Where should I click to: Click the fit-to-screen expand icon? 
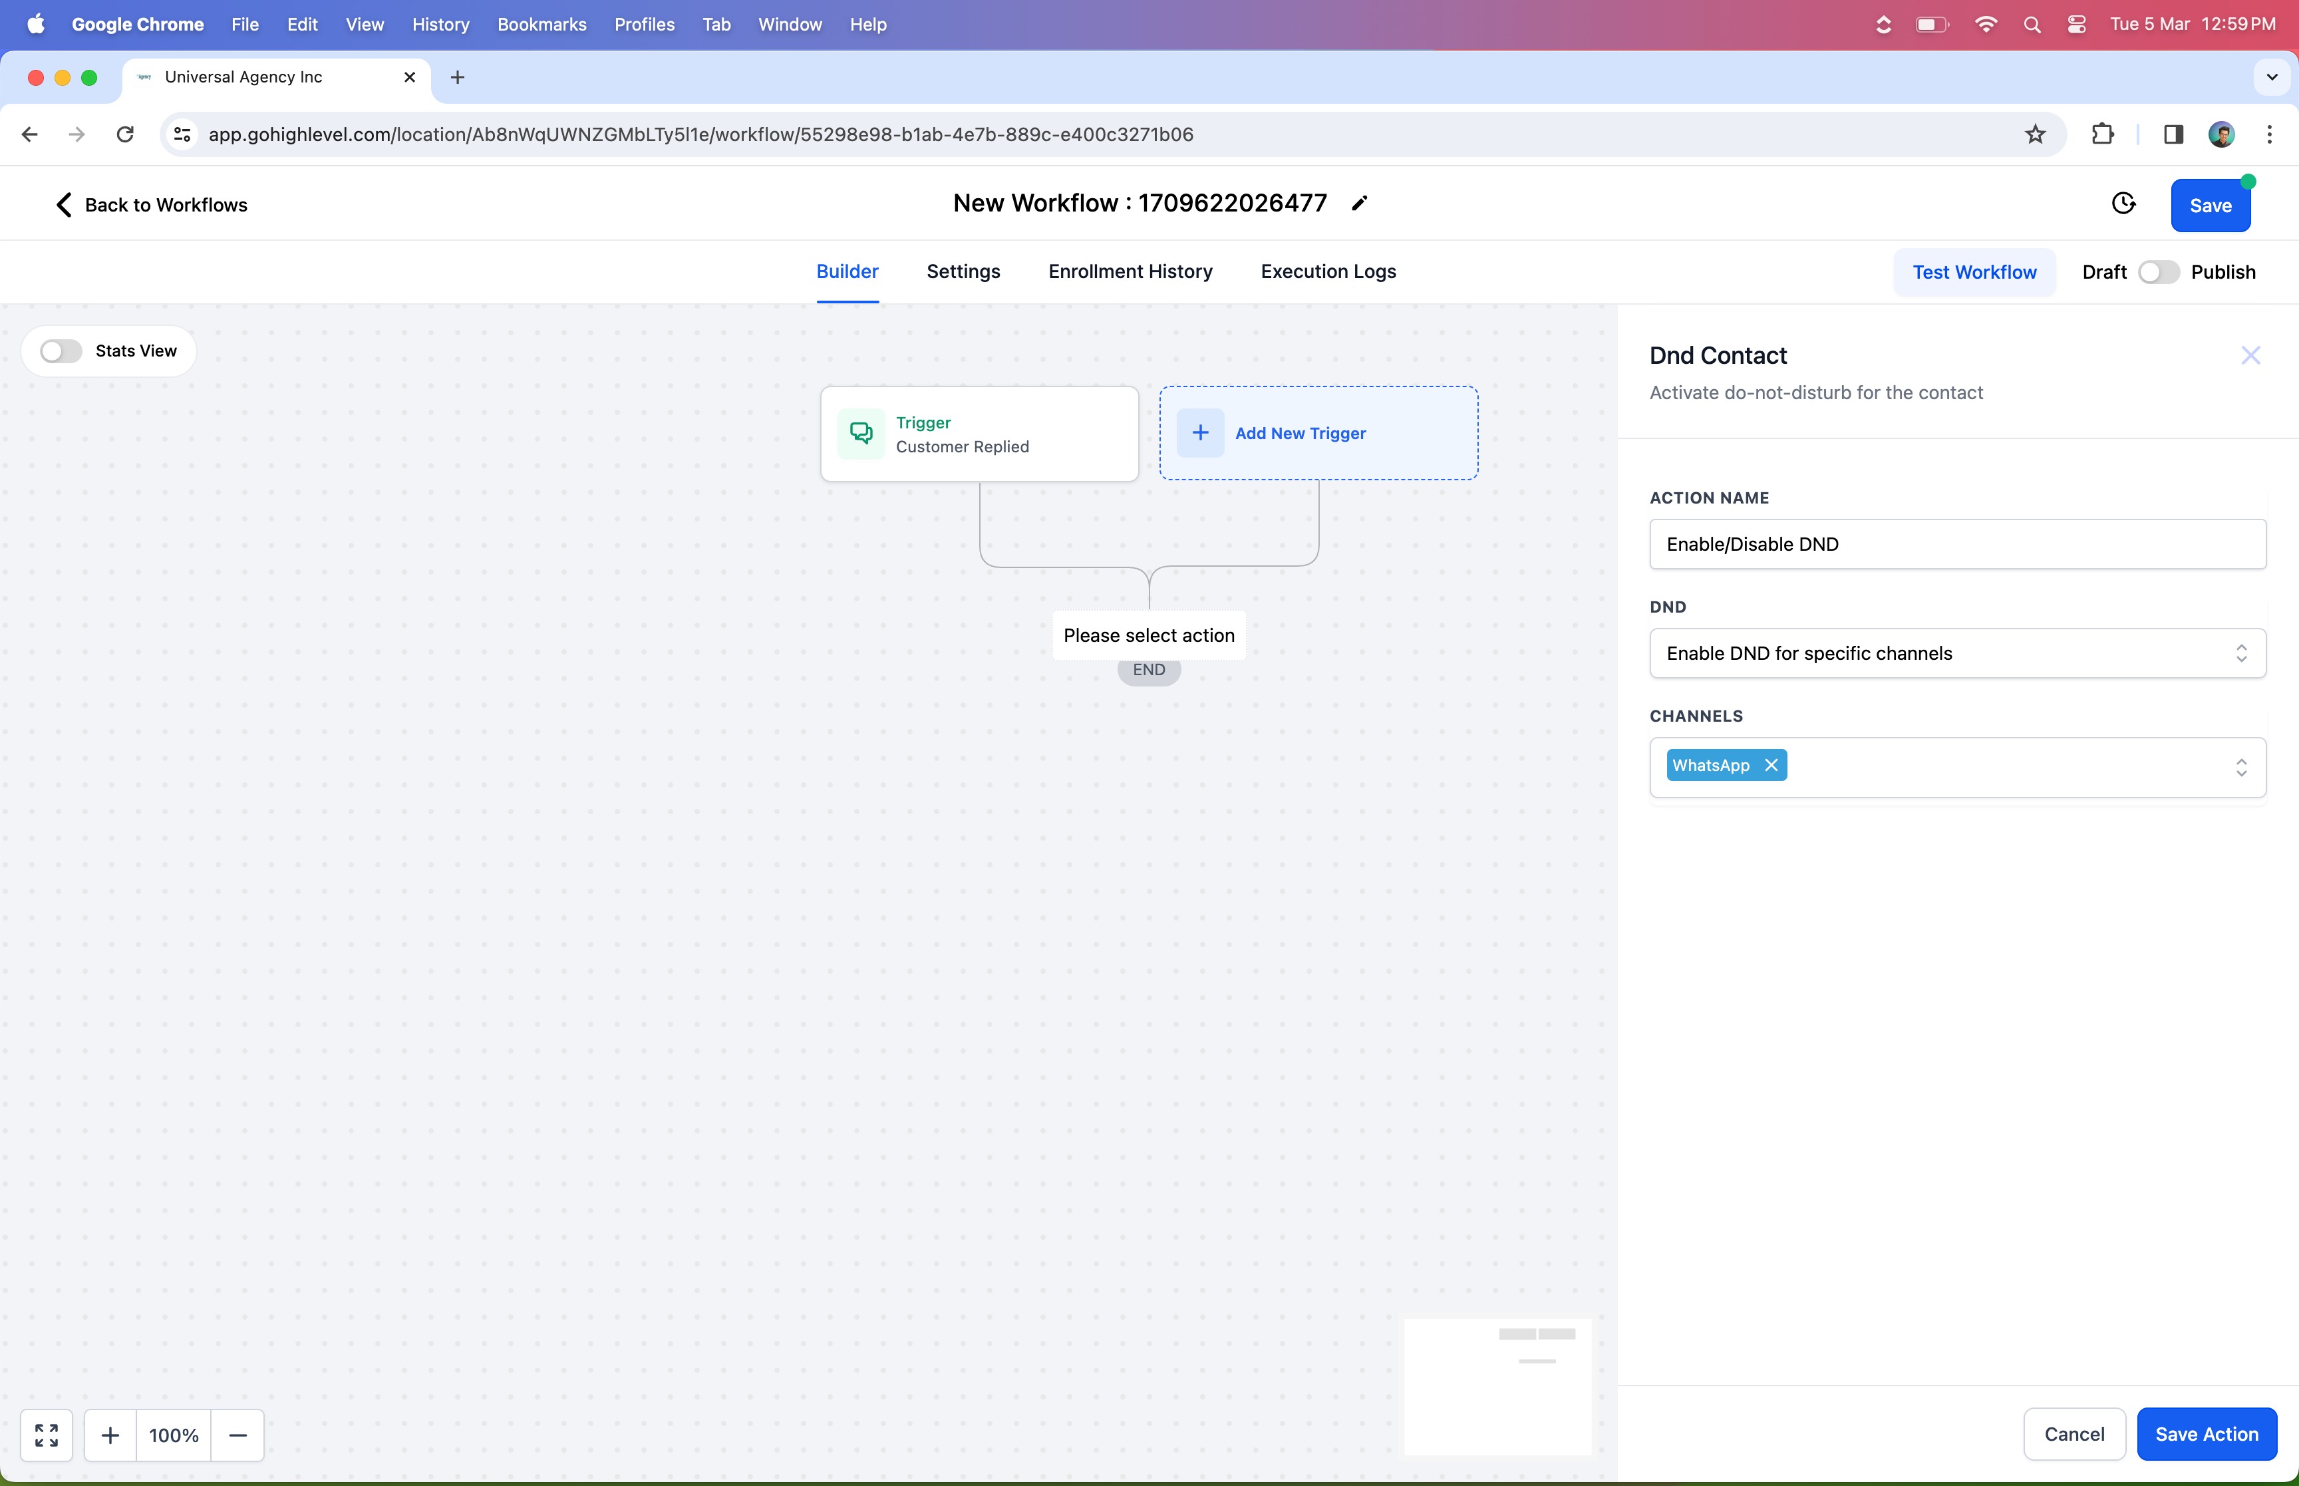47,1435
